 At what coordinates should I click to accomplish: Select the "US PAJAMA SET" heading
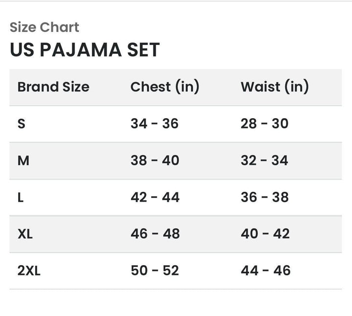point(85,50)
